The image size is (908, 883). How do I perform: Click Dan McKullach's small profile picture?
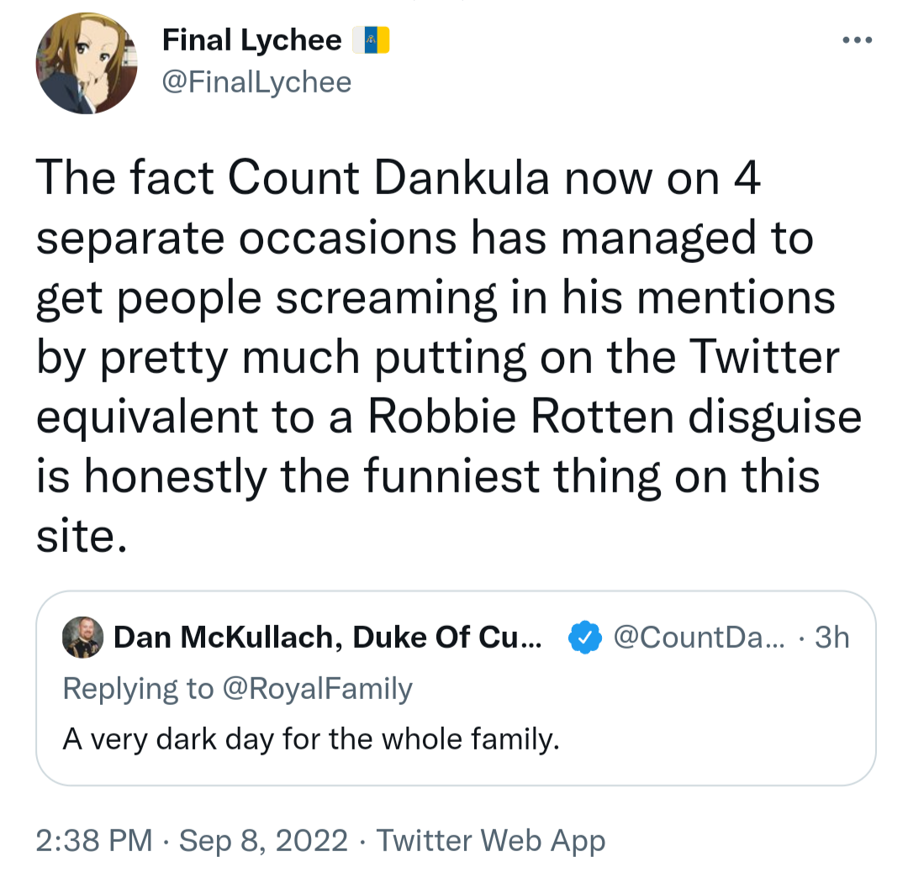pyautogui.click(x=82, y=639)
